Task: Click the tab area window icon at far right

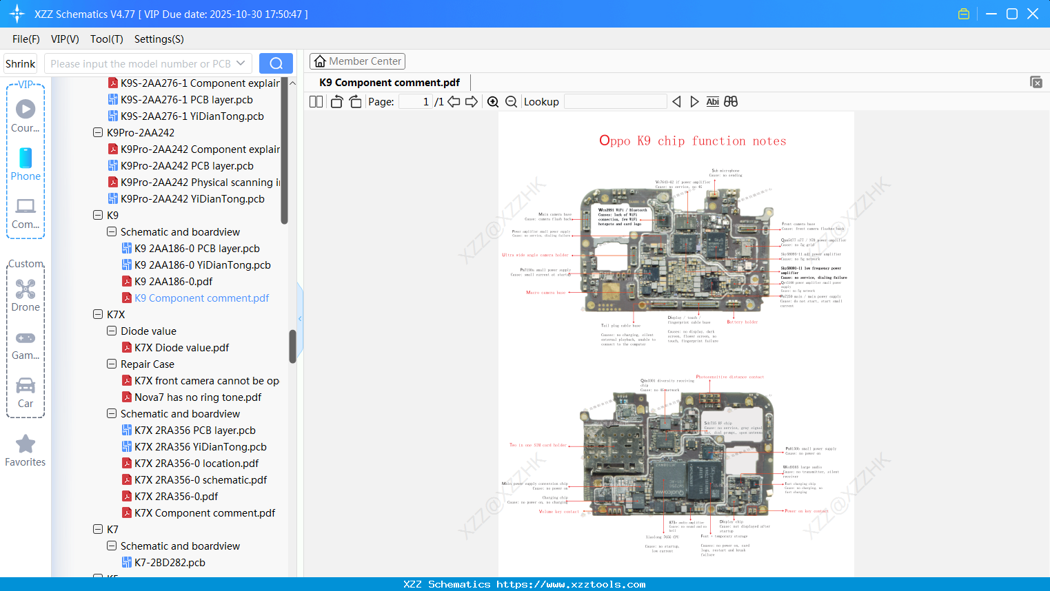Action: [x=1036, y=82]
